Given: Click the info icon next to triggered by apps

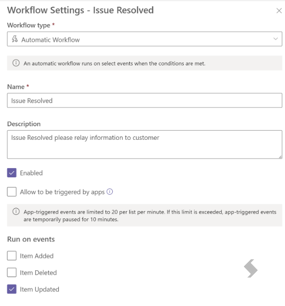Looking at the screenshot, I should [110, 192].
